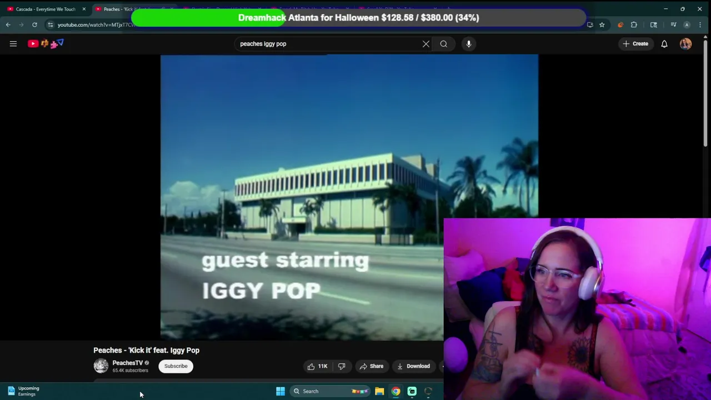
Task: Share the video
Action: [371, 366]
